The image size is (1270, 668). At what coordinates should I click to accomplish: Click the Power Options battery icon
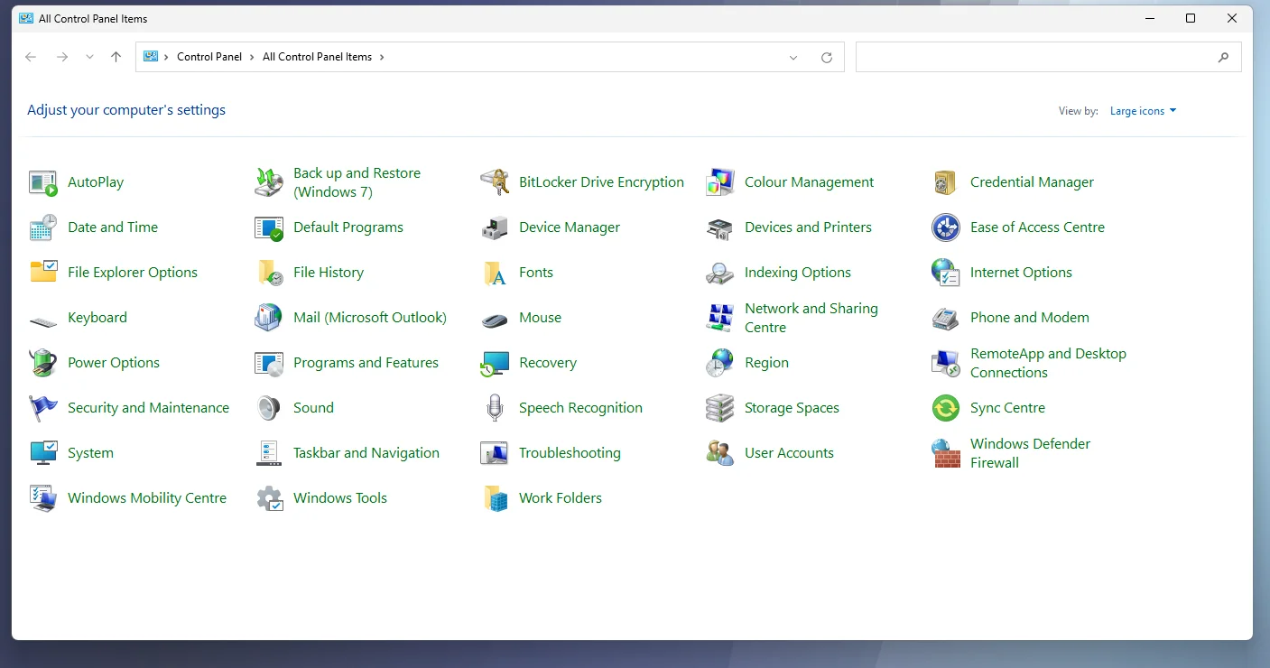point(43,363)
